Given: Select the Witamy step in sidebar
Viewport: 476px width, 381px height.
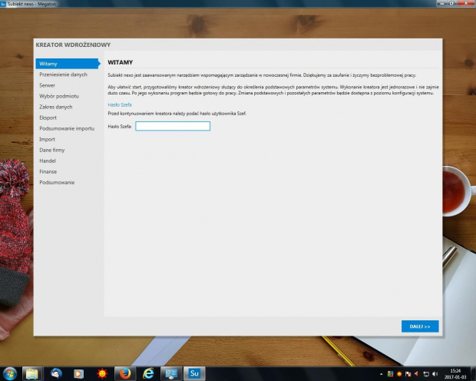Looking at the screenshot, I should [48, 64].
